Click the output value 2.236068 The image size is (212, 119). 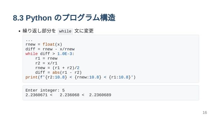[x=70, y=95]
